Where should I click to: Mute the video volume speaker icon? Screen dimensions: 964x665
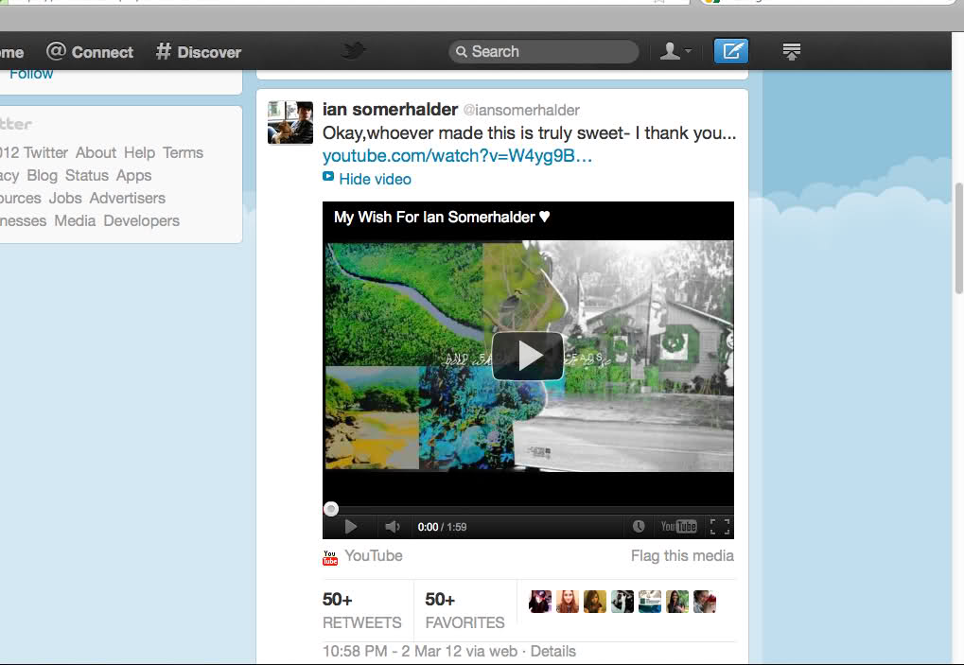(x=393, y=527)
